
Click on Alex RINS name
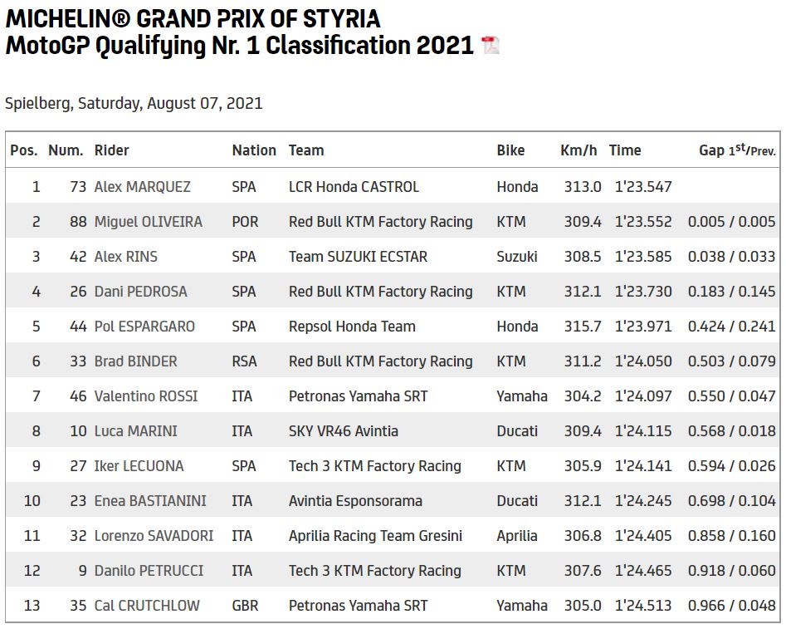point(125,257)
